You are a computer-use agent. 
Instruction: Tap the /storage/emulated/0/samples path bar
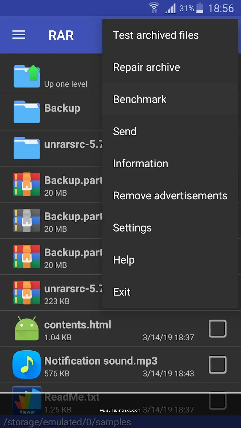(67, 422)
